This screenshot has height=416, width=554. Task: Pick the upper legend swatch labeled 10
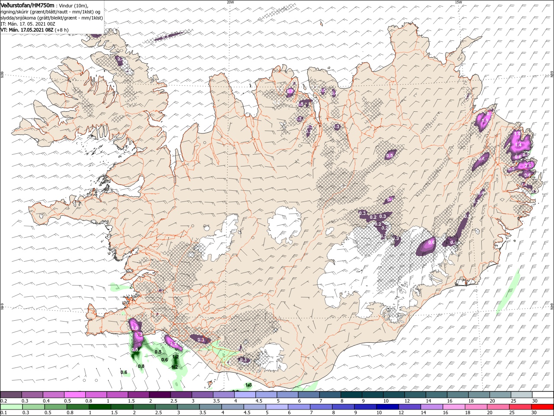(393, 394)
